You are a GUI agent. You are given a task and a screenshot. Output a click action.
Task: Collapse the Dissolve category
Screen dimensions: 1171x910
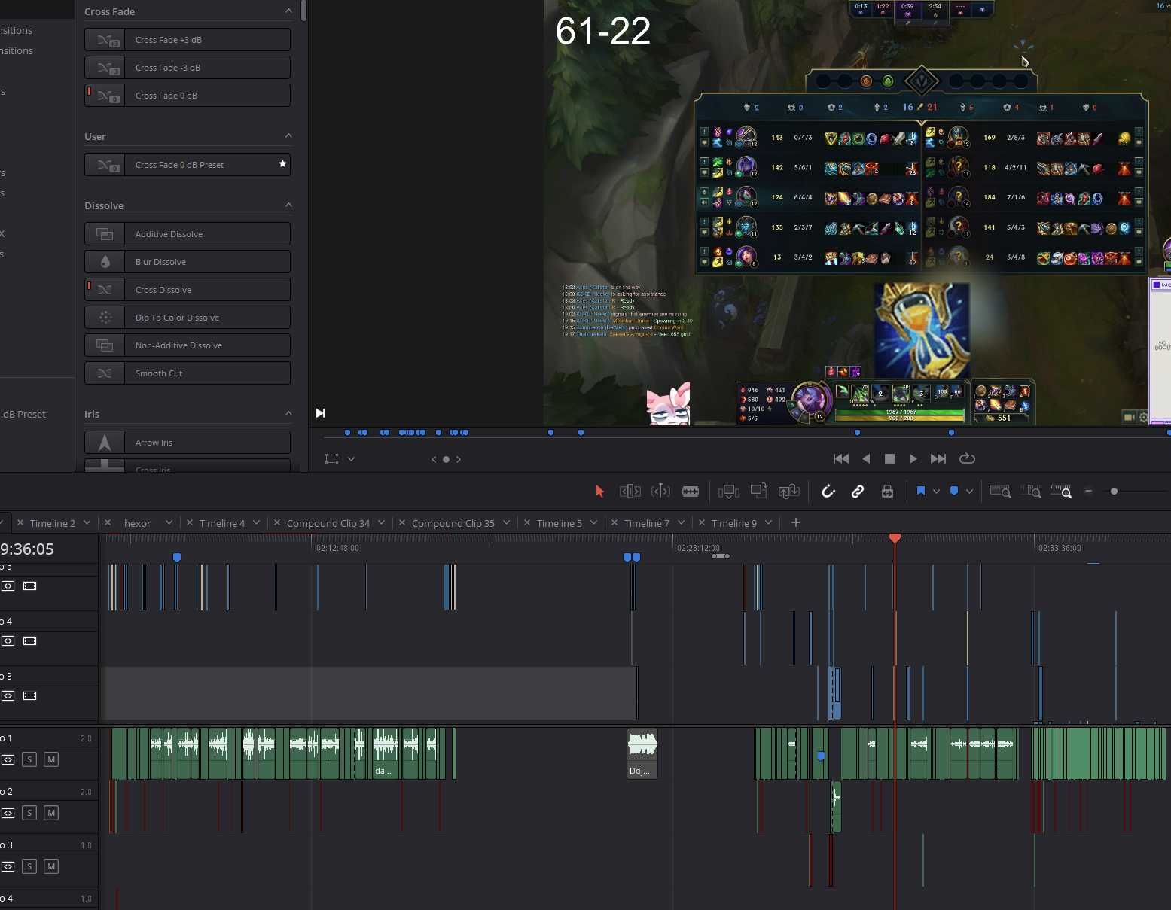[288, 205]
